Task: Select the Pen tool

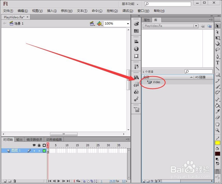Action: [x=218, y=57]
